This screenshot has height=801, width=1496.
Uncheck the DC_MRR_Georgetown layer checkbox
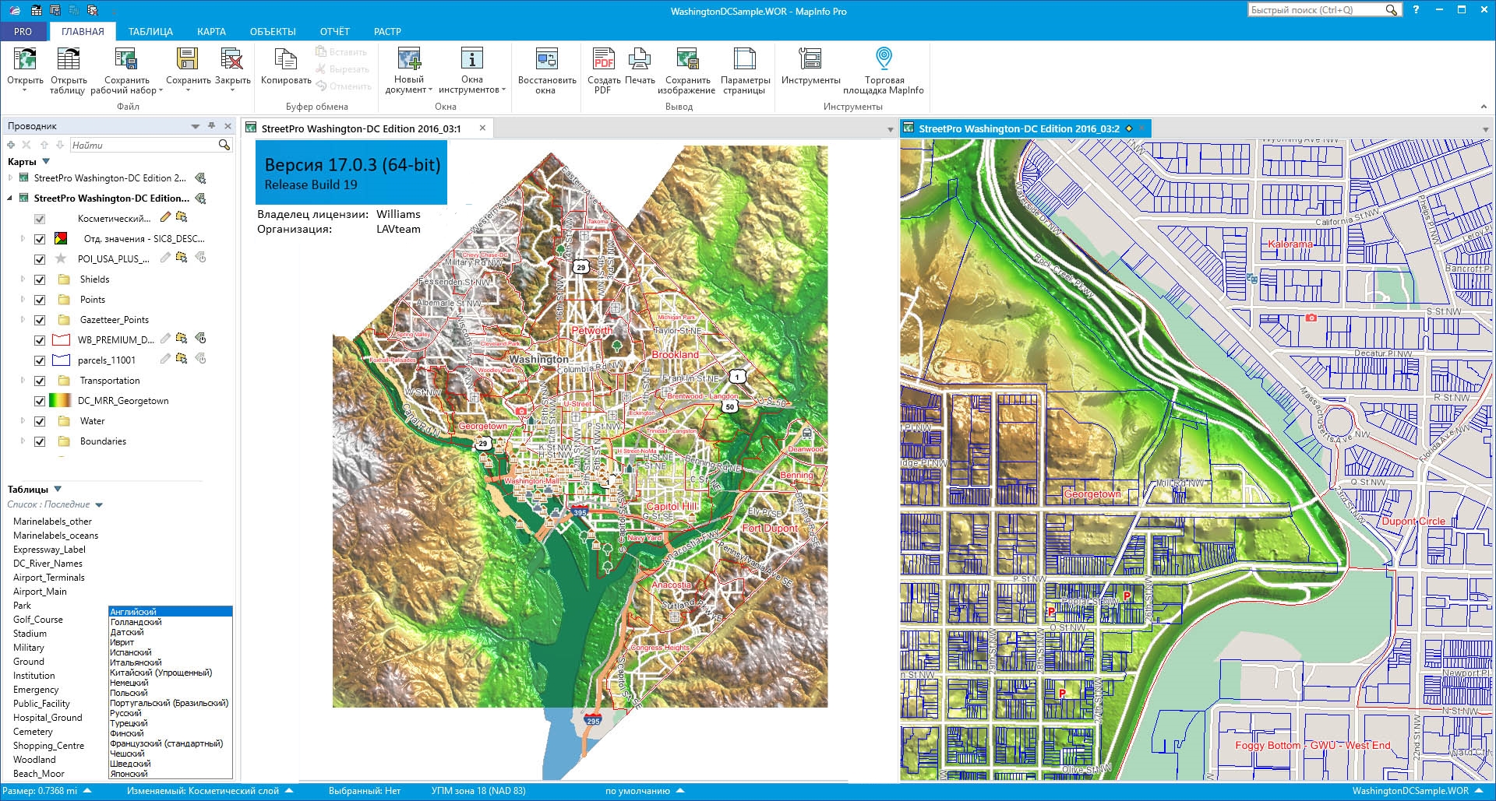click(40, 401)
